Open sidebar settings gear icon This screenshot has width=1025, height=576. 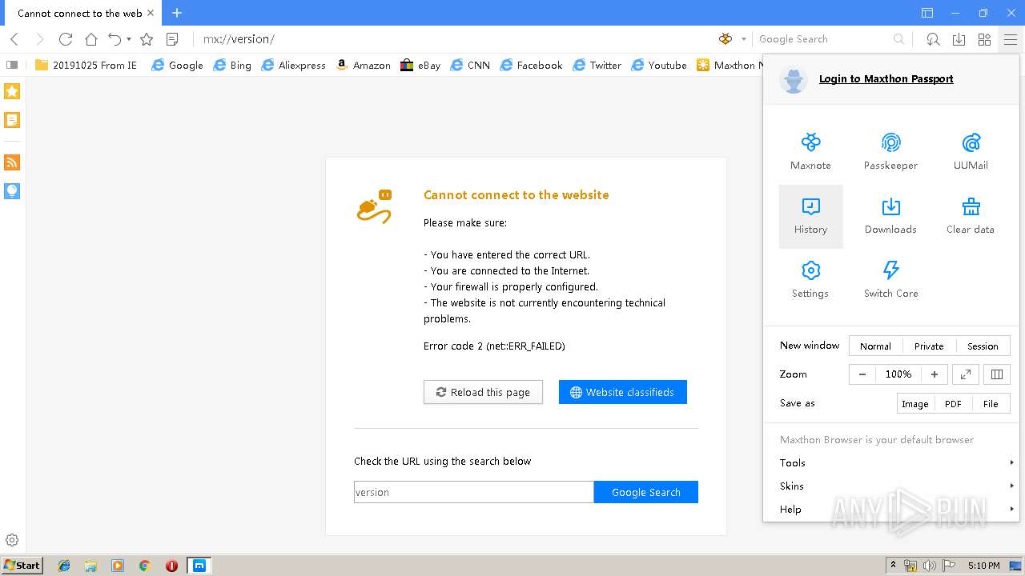[12, 540]
